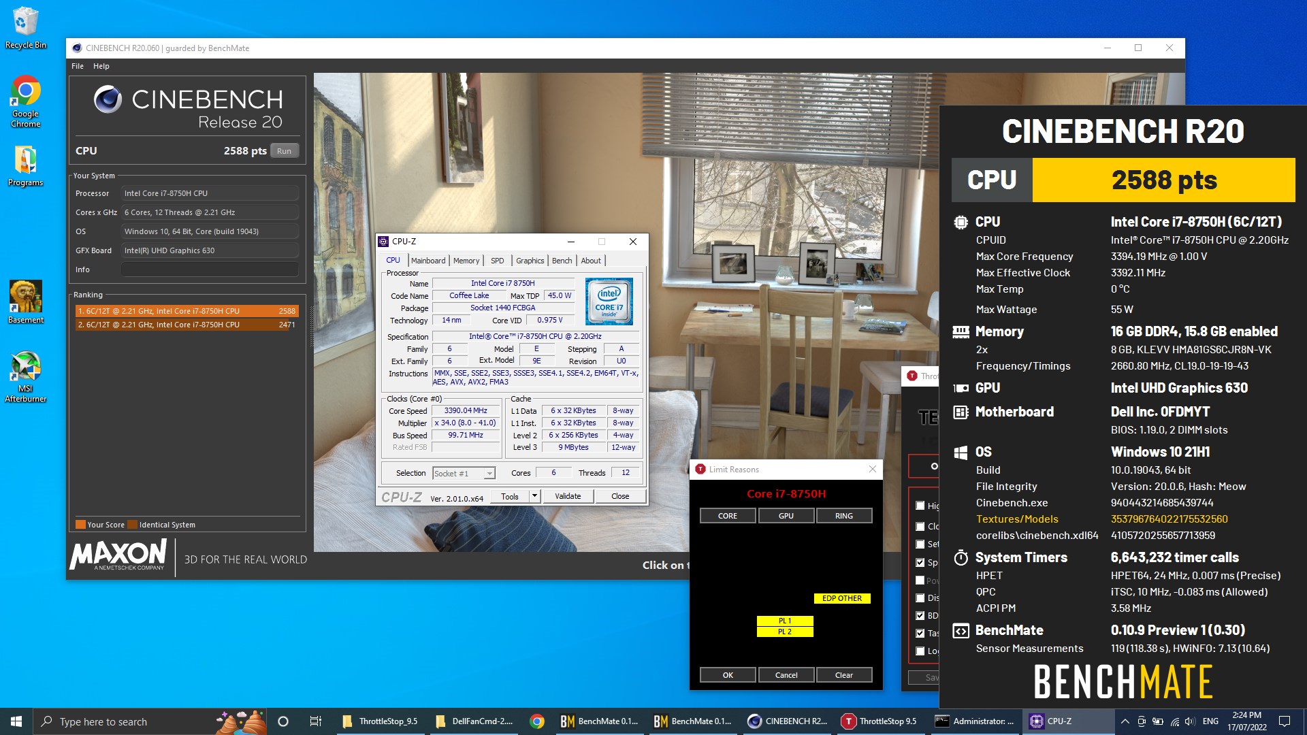Toggle the 'Clo' checkbox in ThrottleStop
1307x735 pixels.
pos(920,526)
